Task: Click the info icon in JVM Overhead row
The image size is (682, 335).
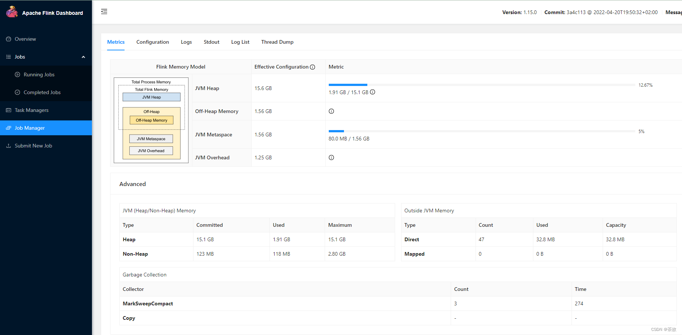Action: [331, 157]
